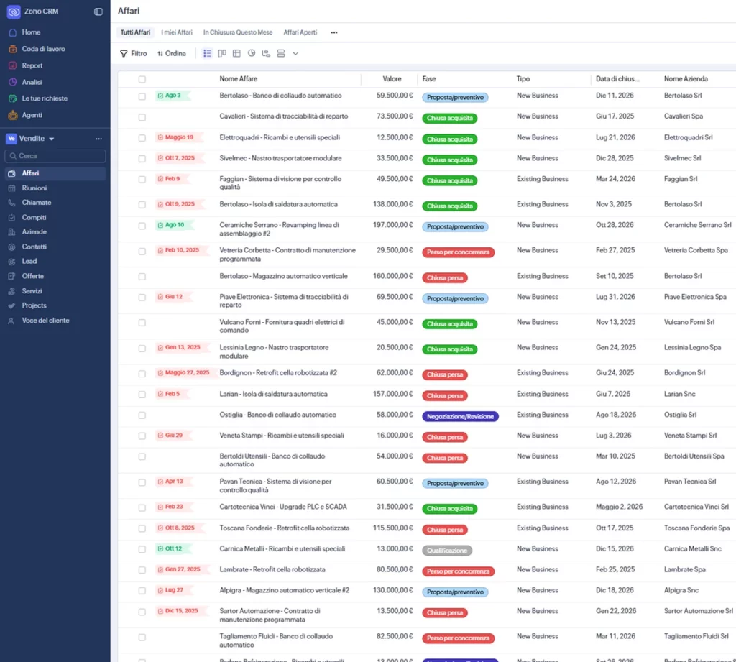Check the Cavalieri Sistema di tracciabilità checkbox
Image resolution: width=736 pixels, height=662 pixels.
click(142, 117)
